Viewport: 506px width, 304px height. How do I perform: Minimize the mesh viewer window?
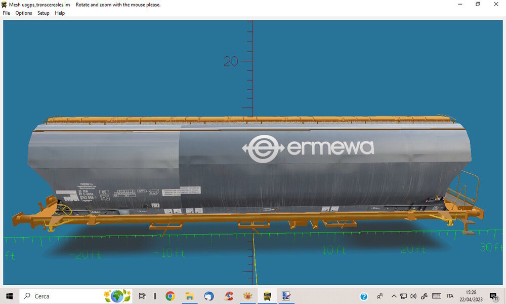460,4
